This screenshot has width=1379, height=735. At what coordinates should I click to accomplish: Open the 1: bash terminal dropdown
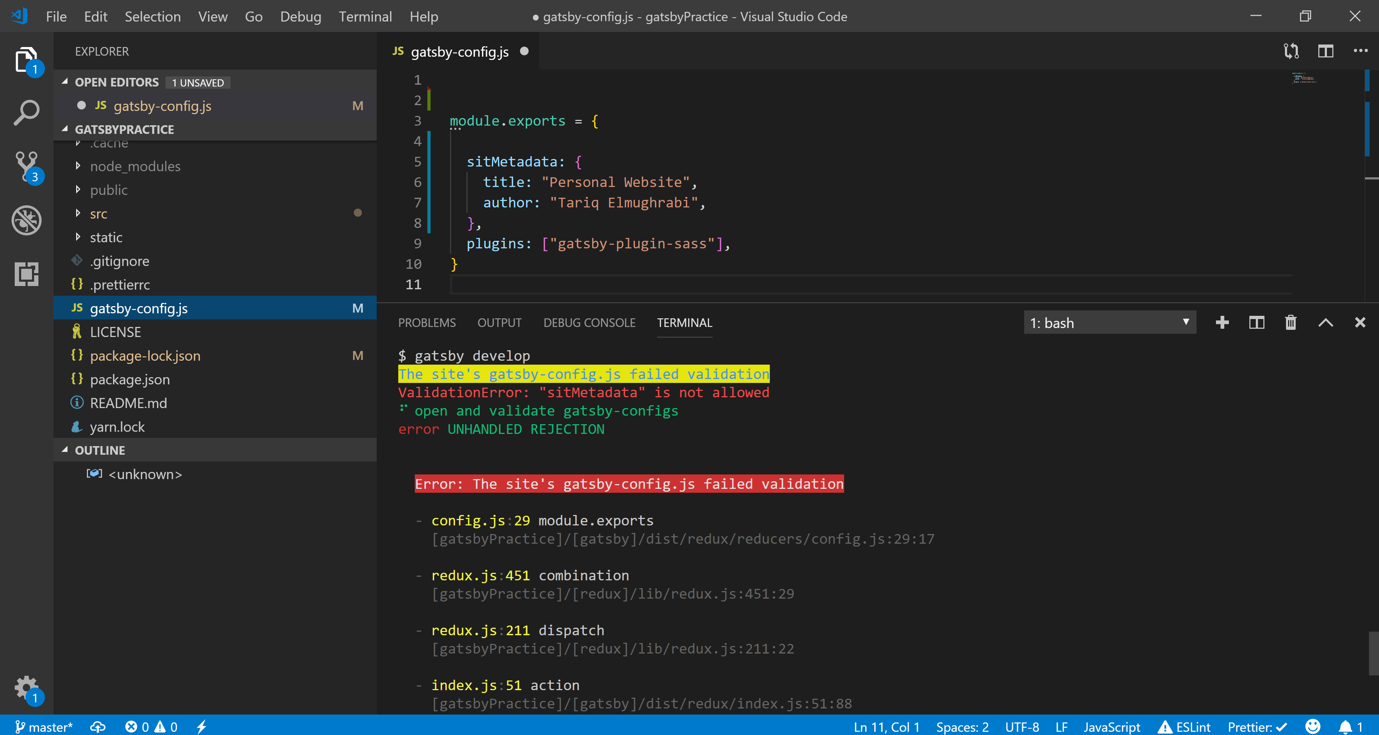(1109, 323)
